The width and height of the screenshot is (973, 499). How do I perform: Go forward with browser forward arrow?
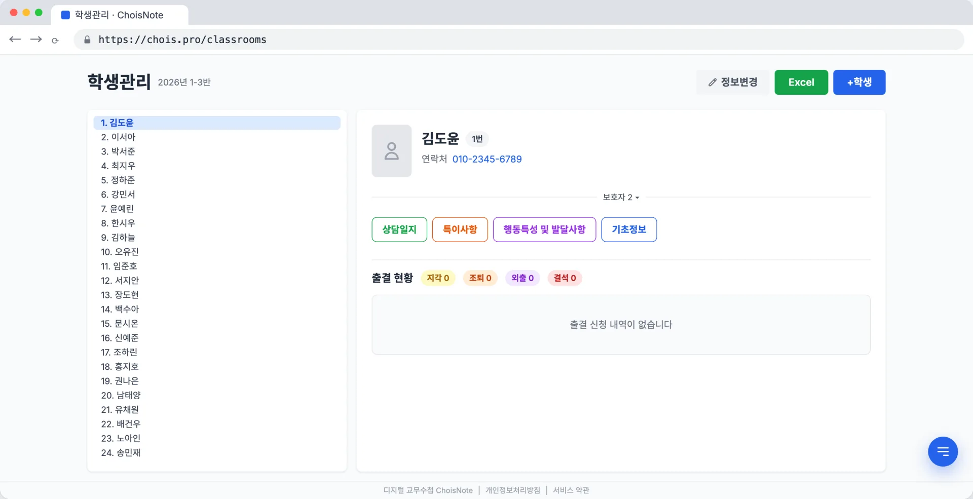[36, 40]
